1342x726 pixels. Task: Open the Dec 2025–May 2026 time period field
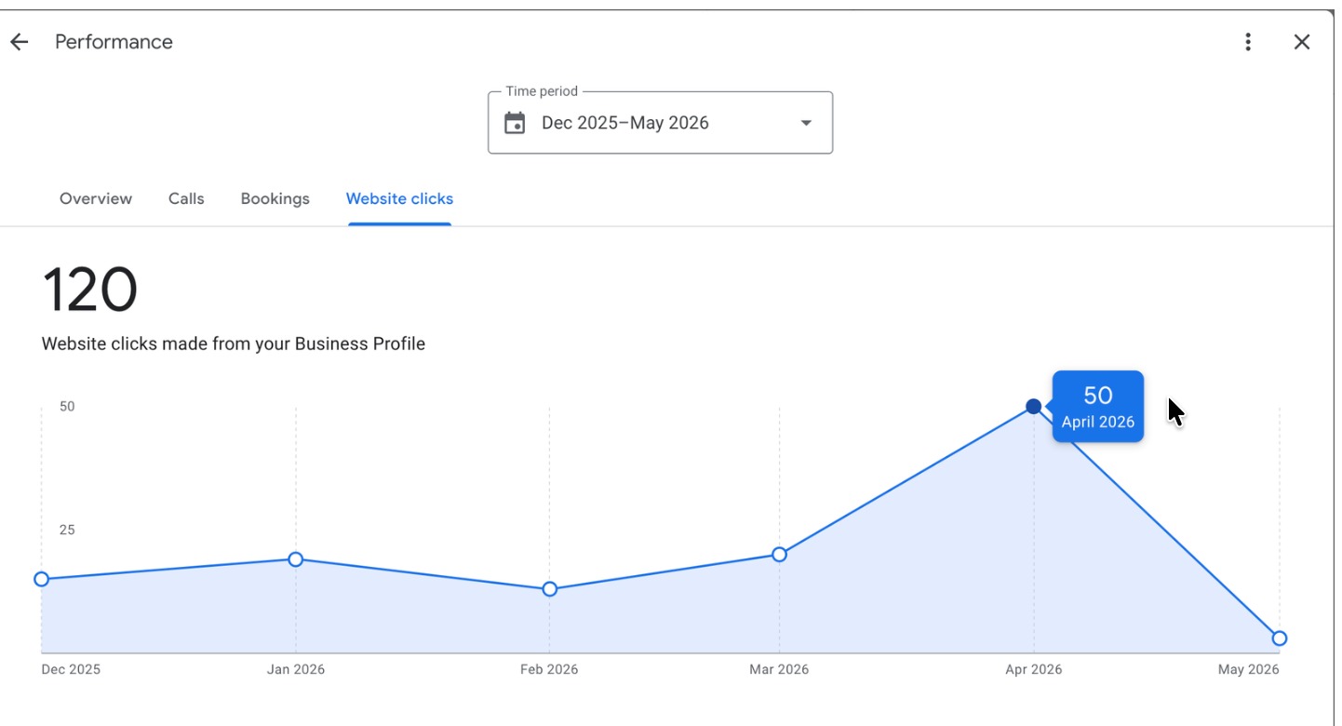pyautogui.click(x=660, y=122)
